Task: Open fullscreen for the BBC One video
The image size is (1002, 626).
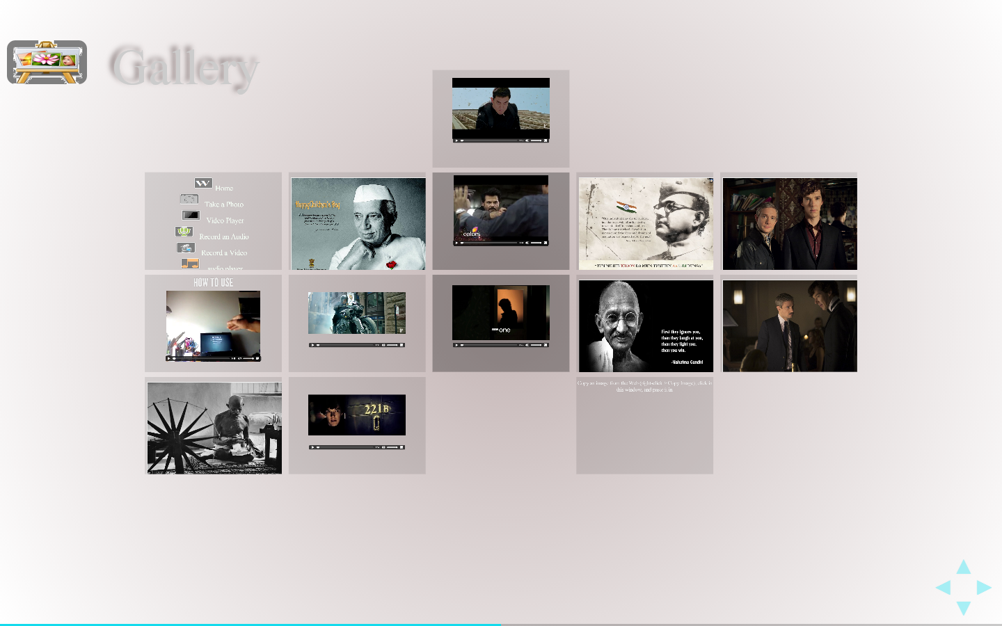Action: click(x=546, y=345)
